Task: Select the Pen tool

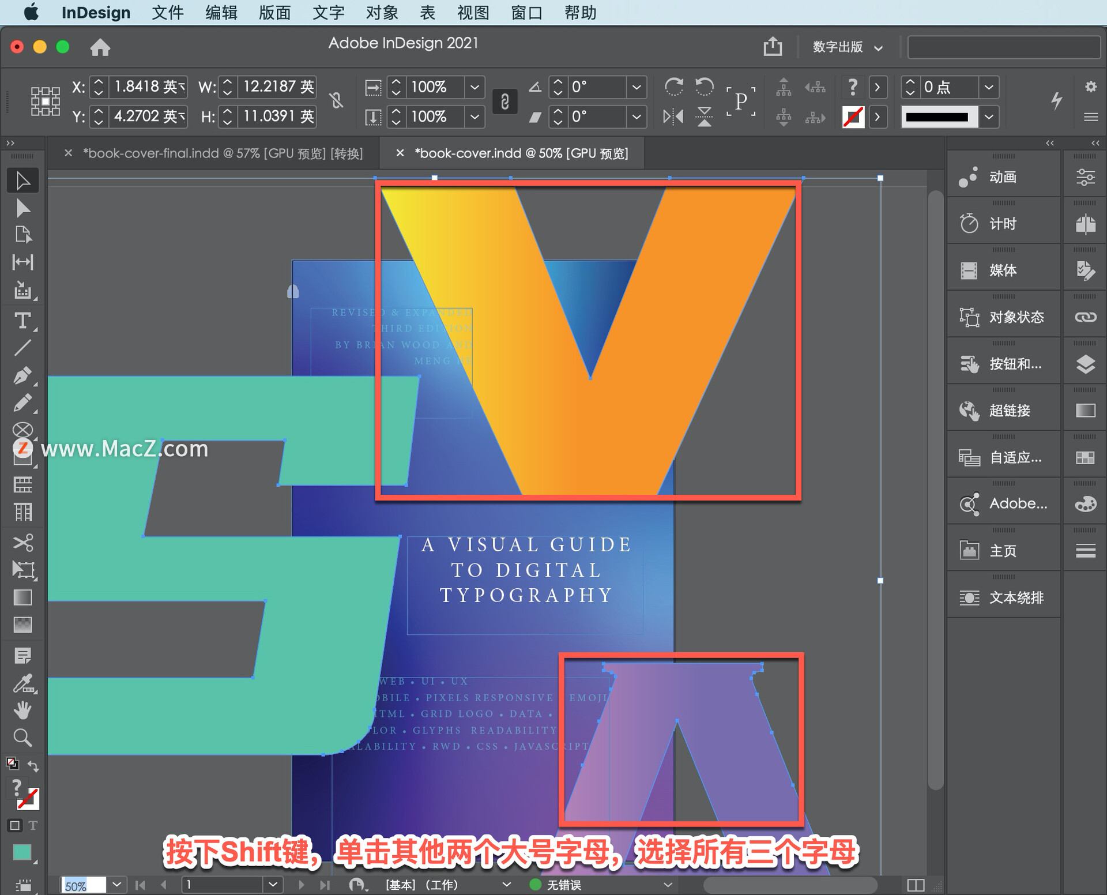Action: tap(22, 375)
